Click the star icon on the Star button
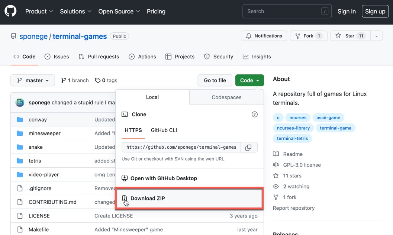The image size is (393, 235). point(338,36)
